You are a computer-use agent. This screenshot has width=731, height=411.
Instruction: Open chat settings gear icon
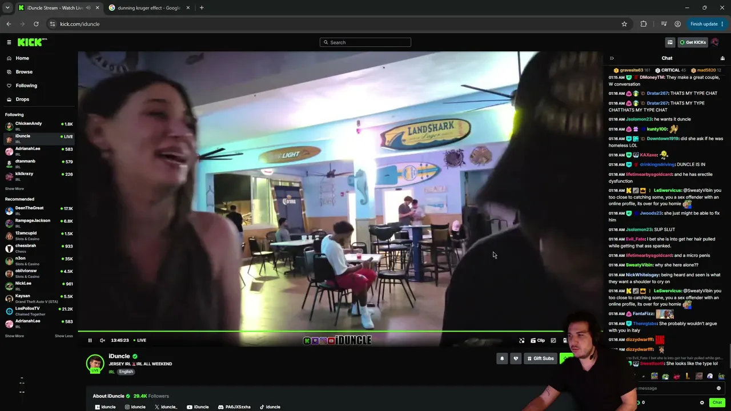[702, 402]
